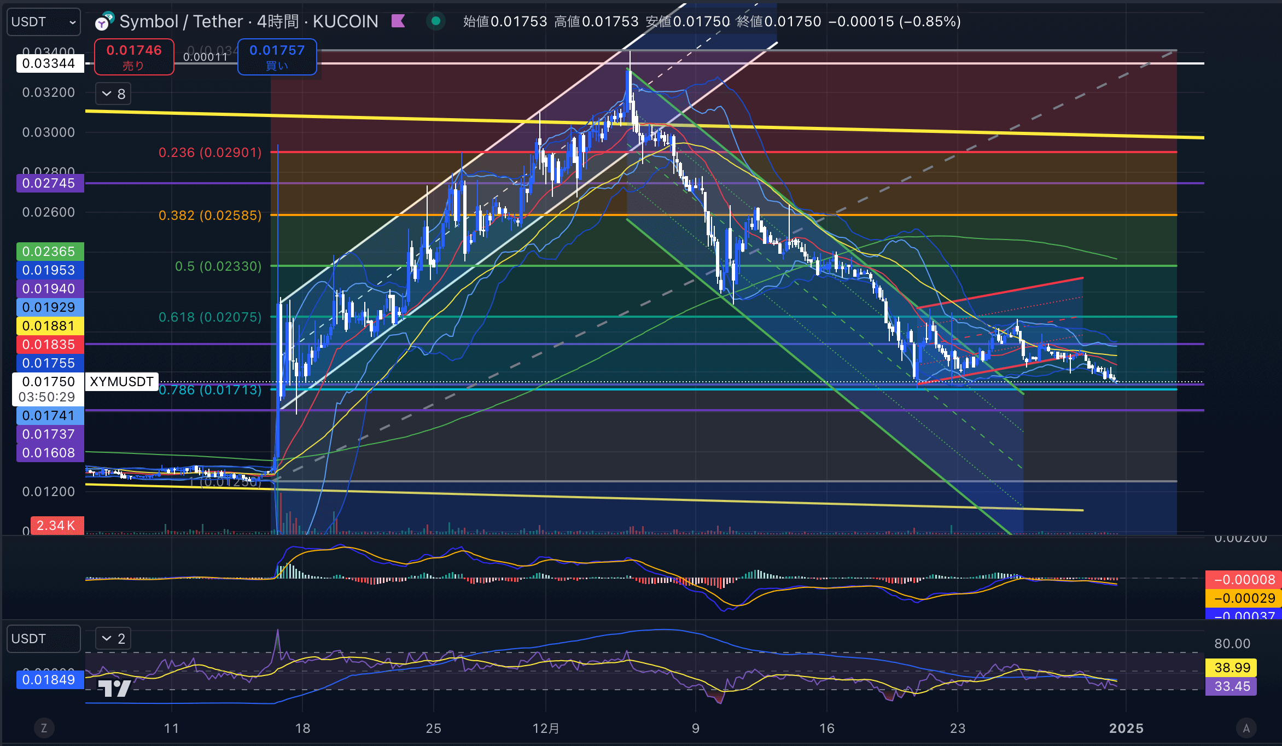Screen dimensions: 1282x746
Task: Click the 33.45 RSI value label
Action: point(1231,686)
